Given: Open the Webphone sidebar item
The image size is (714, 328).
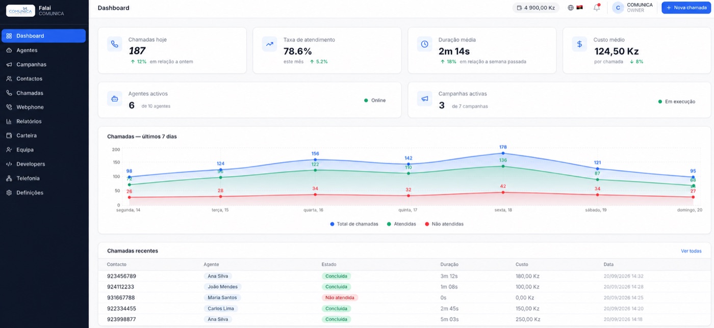Looking at the screenshot, I should (43, 107).
